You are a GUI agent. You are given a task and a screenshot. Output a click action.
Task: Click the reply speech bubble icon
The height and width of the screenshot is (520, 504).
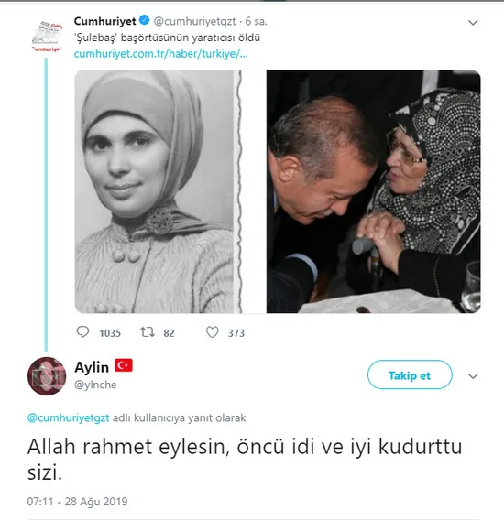click(x=82, y=332)
